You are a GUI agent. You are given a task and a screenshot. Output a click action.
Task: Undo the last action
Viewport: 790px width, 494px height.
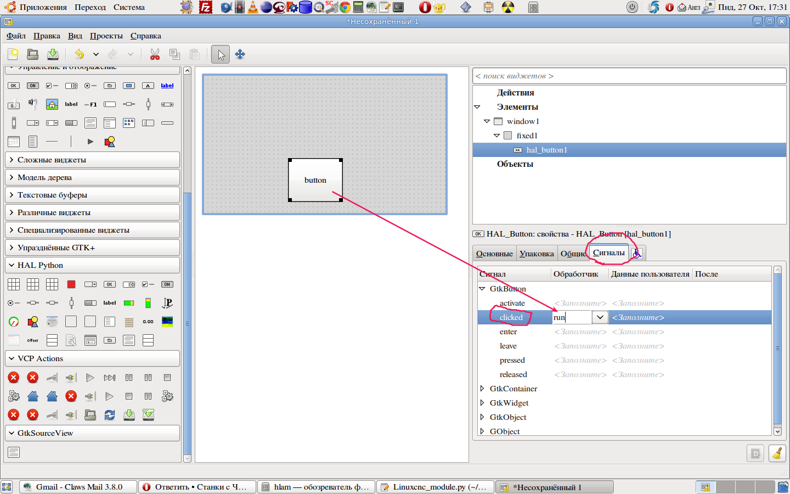point(80,54)
